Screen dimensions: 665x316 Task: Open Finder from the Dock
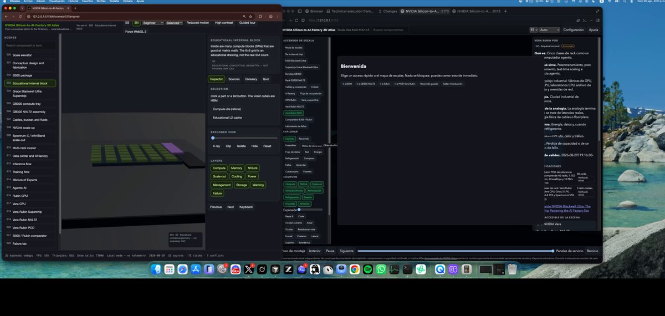click(x=156, y=269)
